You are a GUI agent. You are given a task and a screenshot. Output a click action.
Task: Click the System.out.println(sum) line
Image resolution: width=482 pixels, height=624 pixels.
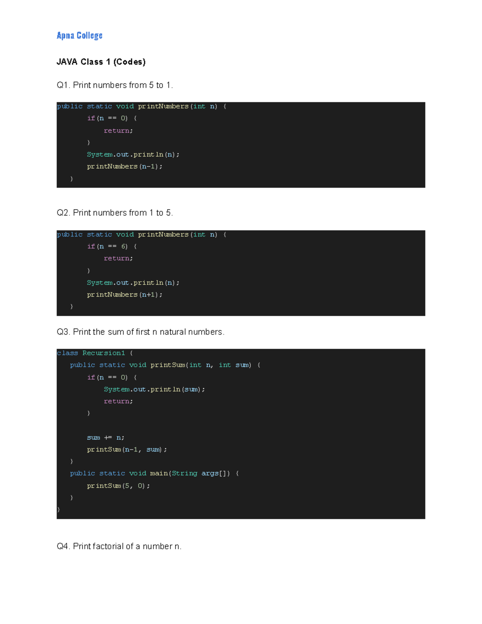coord(154,389)
